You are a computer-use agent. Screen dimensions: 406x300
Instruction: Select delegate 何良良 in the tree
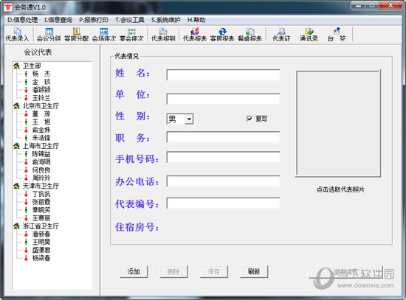click(x=41, y=170)
